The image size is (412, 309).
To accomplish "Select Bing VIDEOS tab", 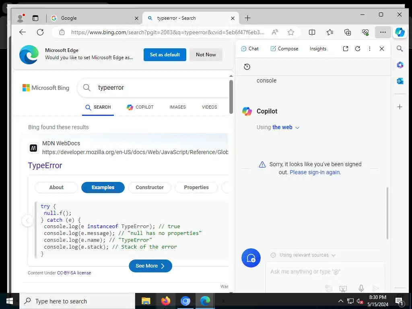I will tap(209, 107).
